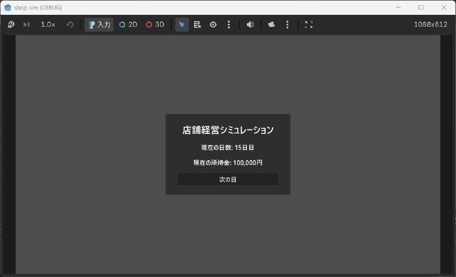Click the fullscreen expand icon
Screen dimensions: 456x277
click(x=308, y=25)
